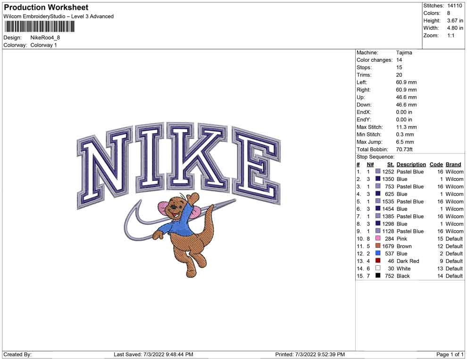Viewport: 467px width, 359px height.
Task: Click the 'Pink' description in stop 10
Action: click(x=402, y=238)
